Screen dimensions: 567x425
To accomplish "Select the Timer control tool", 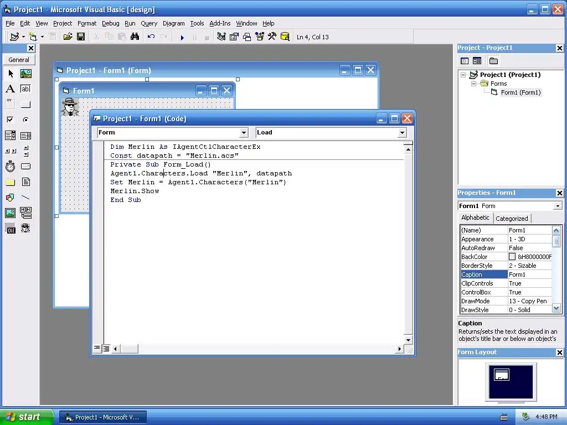I will 11,166.
